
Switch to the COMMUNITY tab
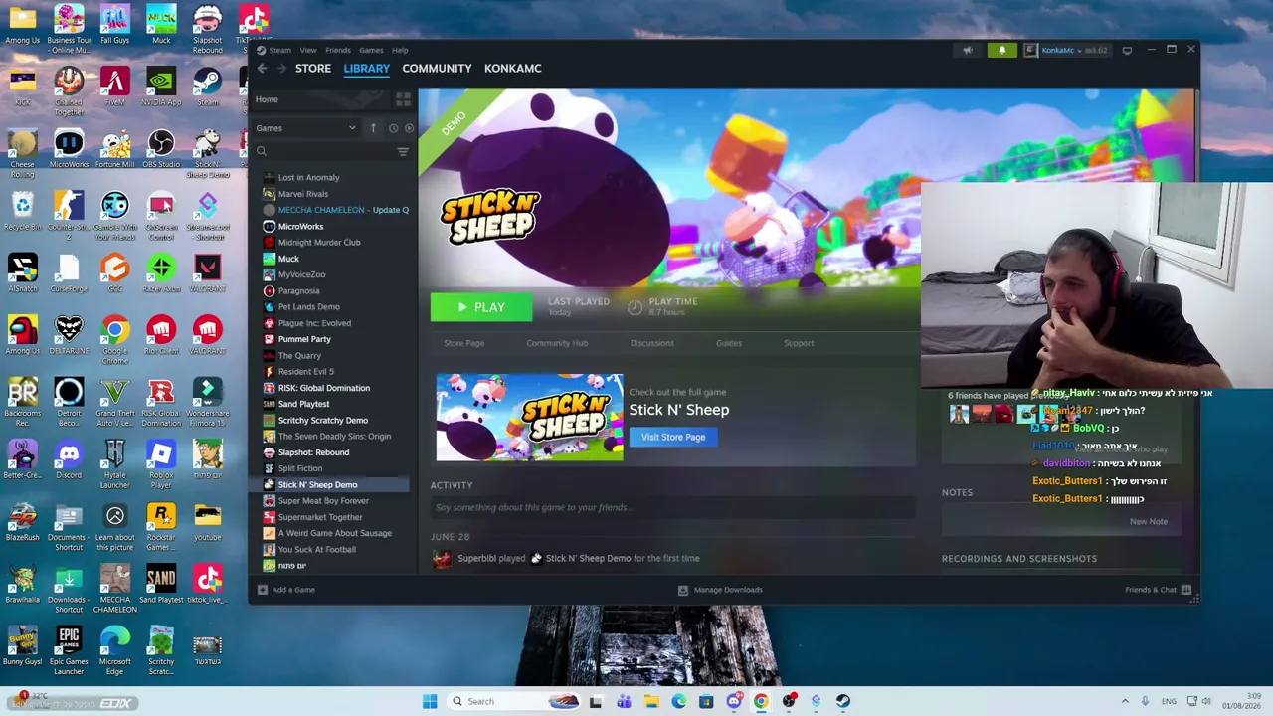[x=437, y=69]
